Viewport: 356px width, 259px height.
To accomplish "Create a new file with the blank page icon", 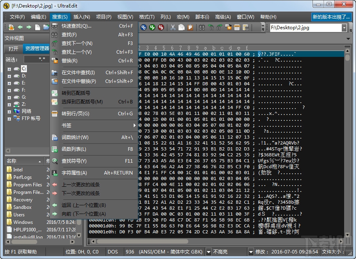I will pyautogui.click(x=38, y=27).
